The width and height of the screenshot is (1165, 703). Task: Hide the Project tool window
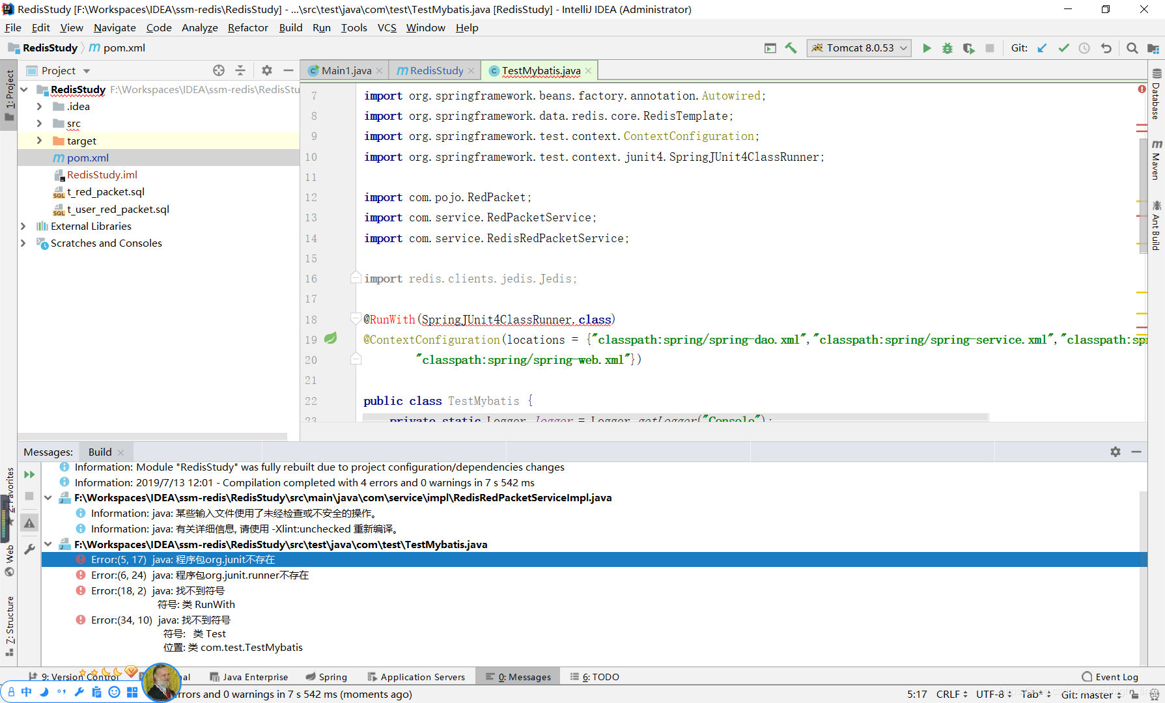point(288,70)
